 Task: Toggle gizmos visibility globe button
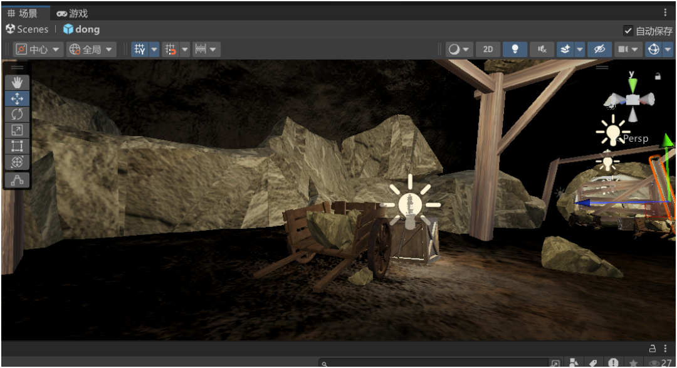[x=654, y=50]
